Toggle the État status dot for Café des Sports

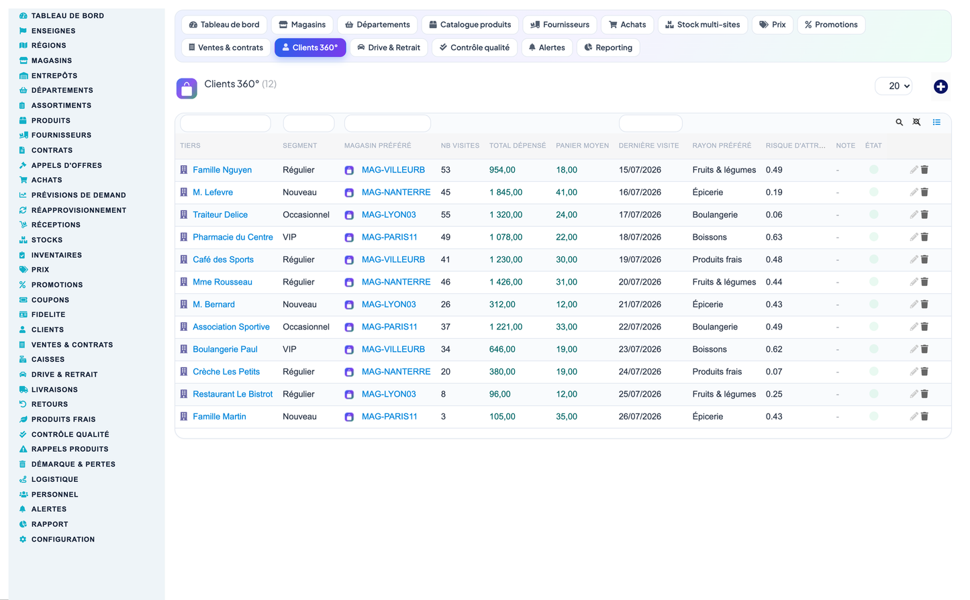tap(874, 259)
